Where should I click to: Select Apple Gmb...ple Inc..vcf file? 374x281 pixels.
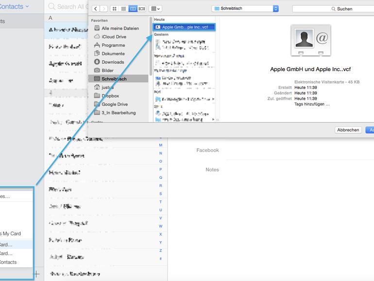184,27
